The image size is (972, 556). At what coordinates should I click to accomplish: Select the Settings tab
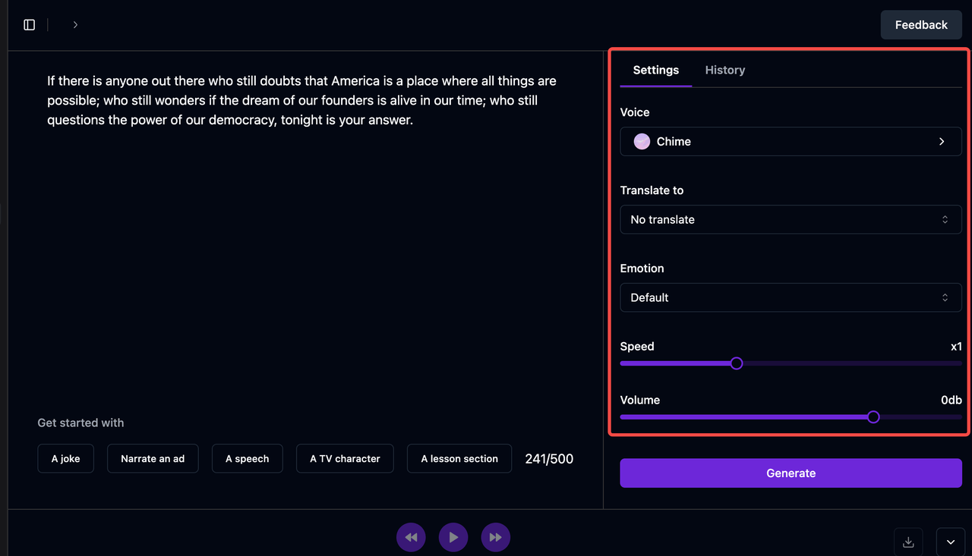[655, 70]
